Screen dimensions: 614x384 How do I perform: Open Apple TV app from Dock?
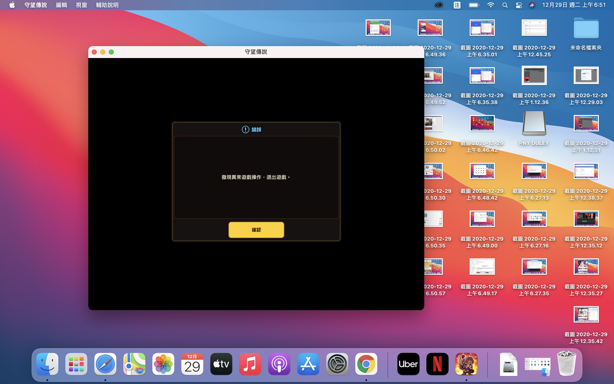tap(221, 364)
